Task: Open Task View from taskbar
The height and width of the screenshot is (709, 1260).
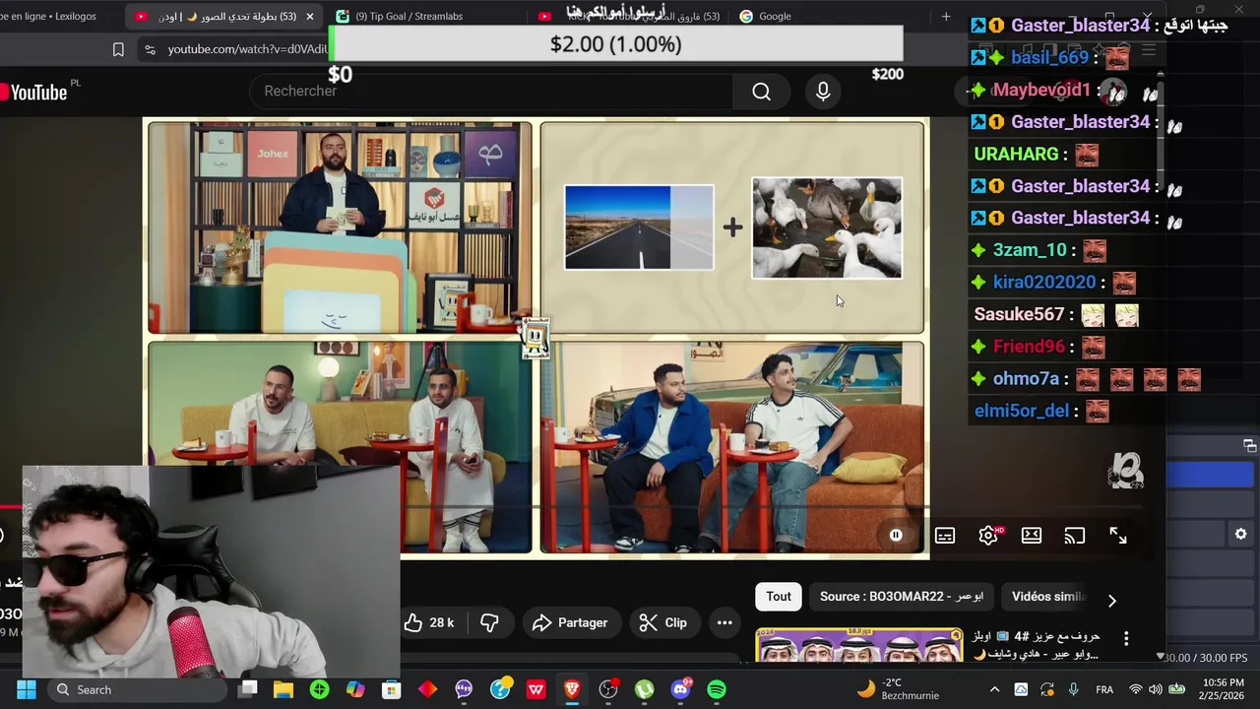Action: (248, 689)
